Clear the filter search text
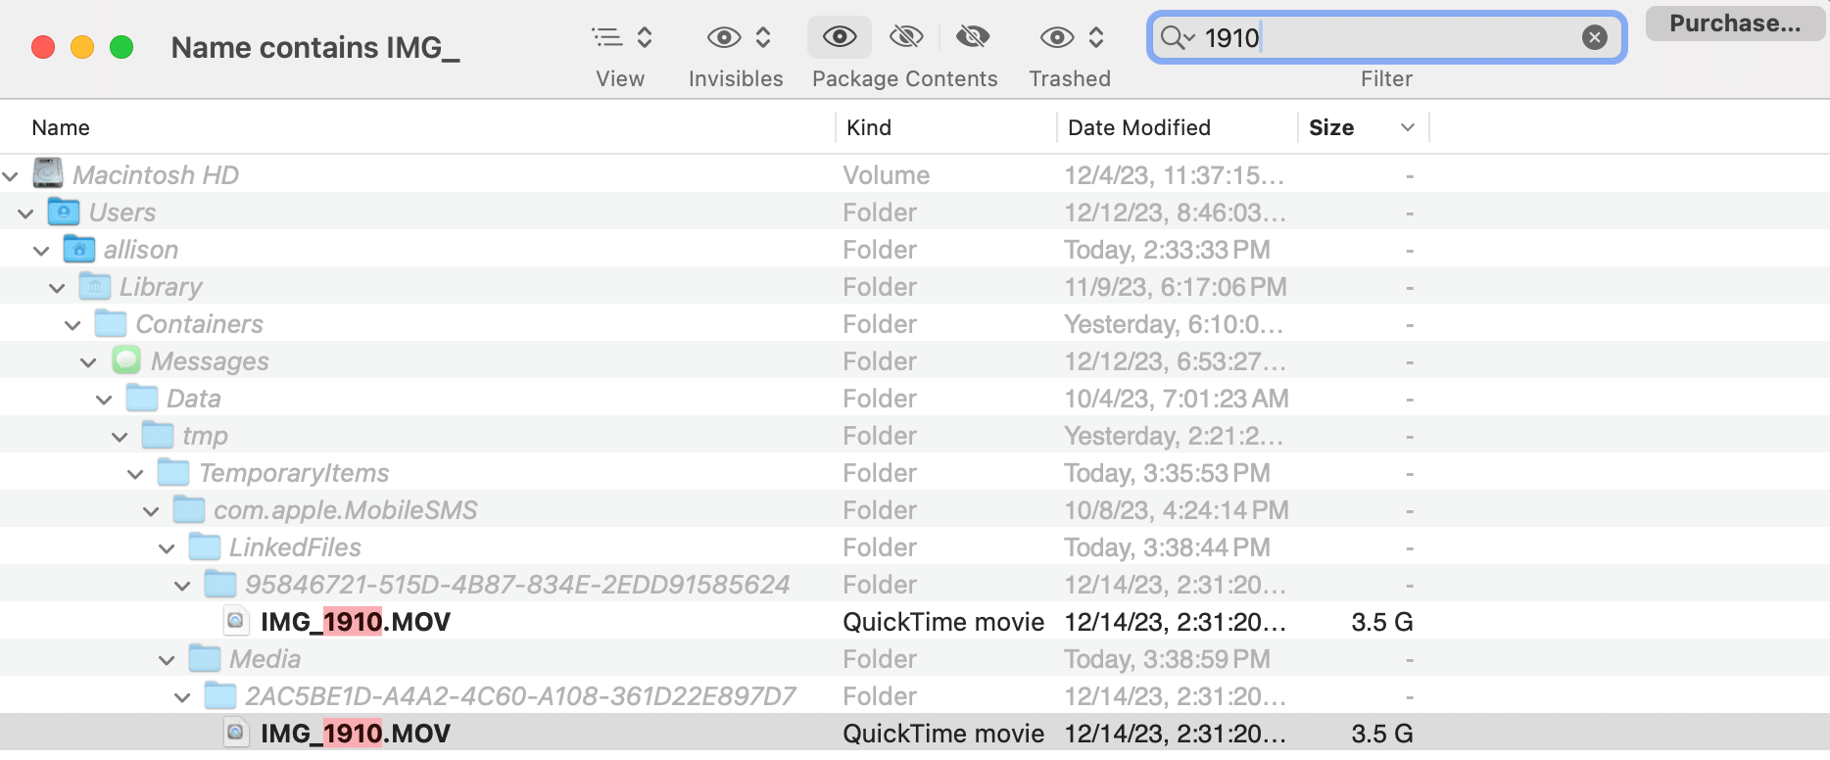The image size is (1830, 760). coord(1594,37)
